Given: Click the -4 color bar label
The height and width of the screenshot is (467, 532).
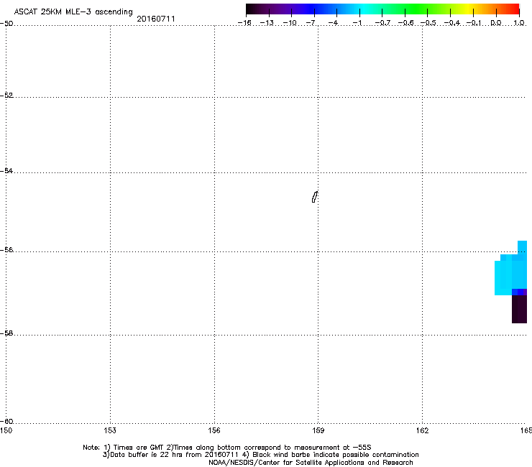Looking at the screenshot, I should pos(334,23).
